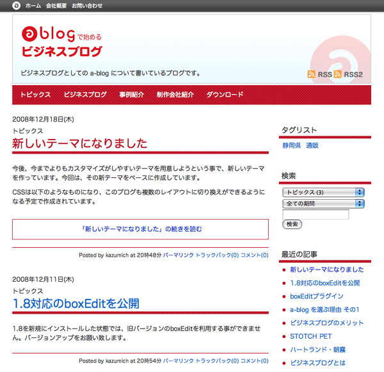The width and height of the screenshot is (384, 372).
Task: Open コメント(0) for the 20時54分 post
Action: [255, 360]
